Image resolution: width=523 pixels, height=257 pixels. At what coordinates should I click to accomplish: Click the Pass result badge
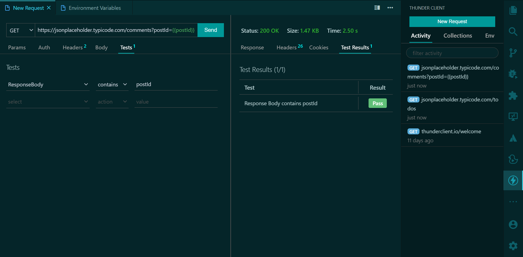tap(378, 103)
